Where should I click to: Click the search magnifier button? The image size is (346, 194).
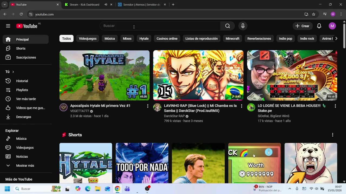pyautogui.click(x=228, y=26)
